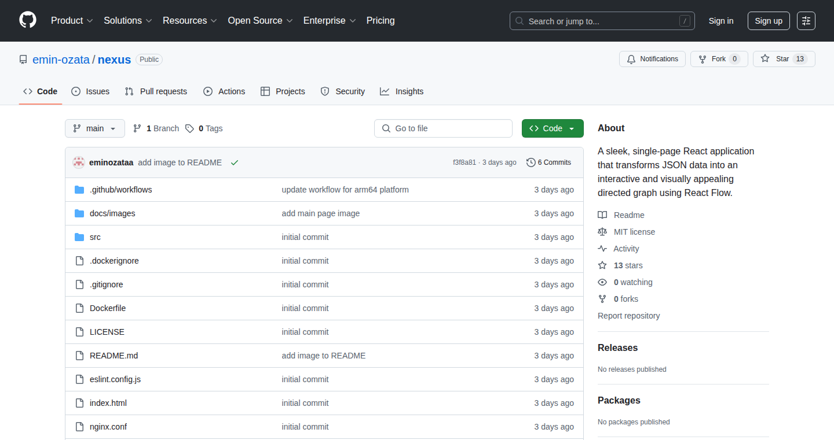Click the bell icon in Notifications
This screenshot has height=440, width=834.
631,59
